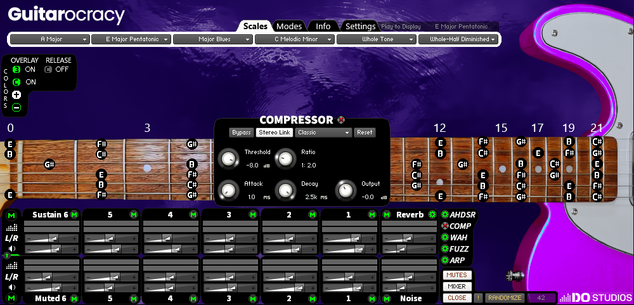Image resolution: width=634 pixels, height=305 pixels.
Task: Switch to the Info tab
Action: 323,26
